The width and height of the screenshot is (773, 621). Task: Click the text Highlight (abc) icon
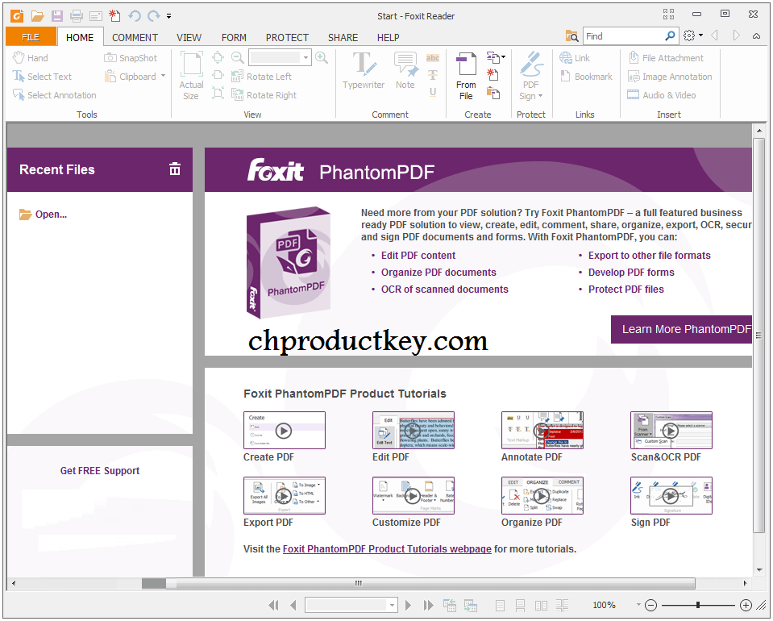[x=433, y=58]
